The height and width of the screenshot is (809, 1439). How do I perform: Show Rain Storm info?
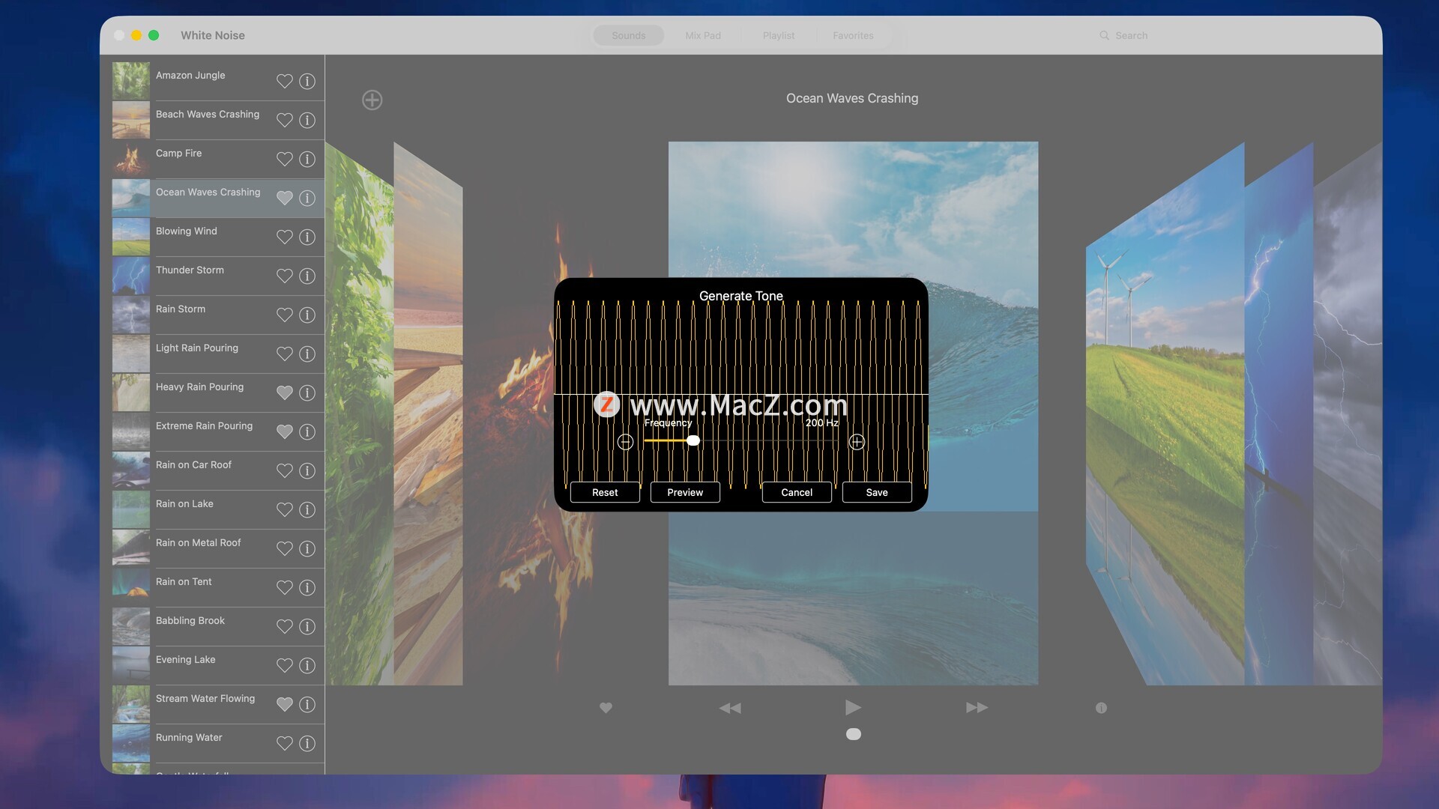click(307, 315)
